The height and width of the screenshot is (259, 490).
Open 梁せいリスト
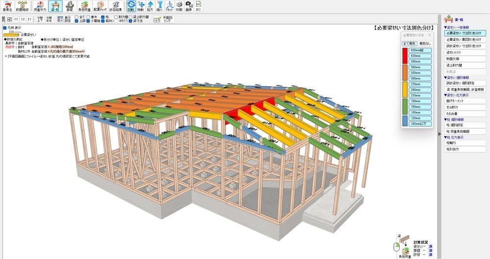coord(465,52)
